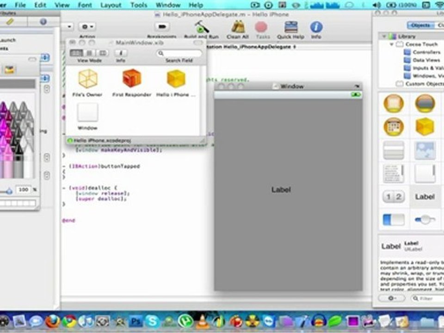Image resolution: width=444 pixels, height=333 pixels.
Task: Click the Info button in MainWindow.xib toolbar
Action: tap(121, 53)
